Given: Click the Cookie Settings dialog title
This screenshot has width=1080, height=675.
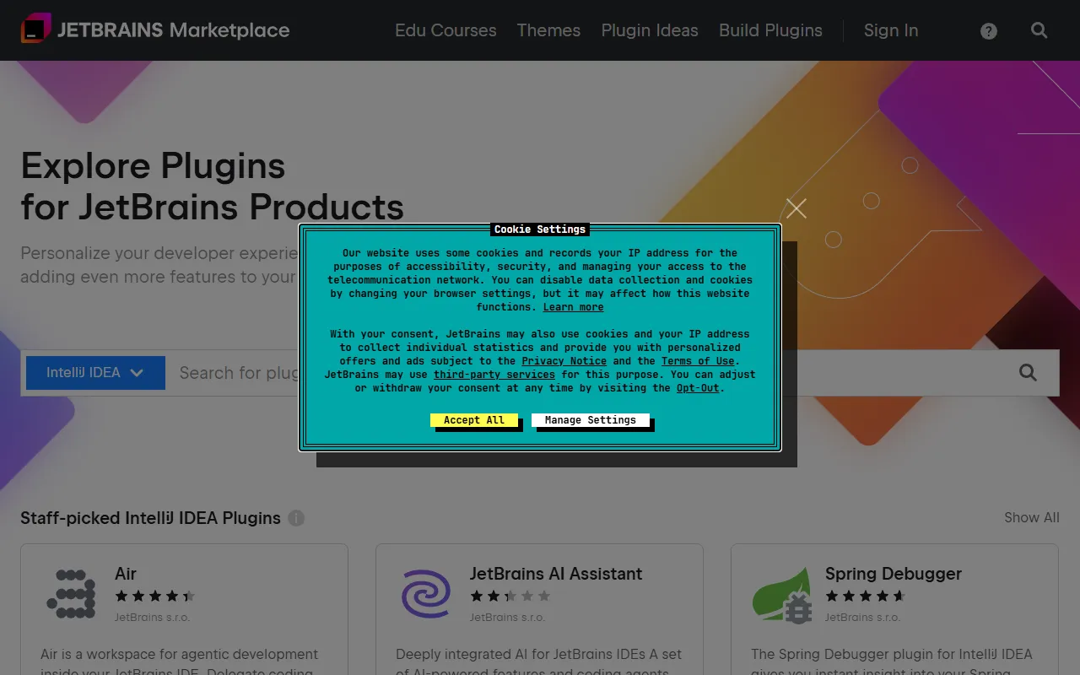Looking at the screenshot, I should pyautogui.click(x=540, y=229).
